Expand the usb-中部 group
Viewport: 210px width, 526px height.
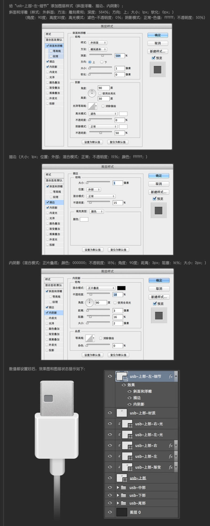click(118, 487)
